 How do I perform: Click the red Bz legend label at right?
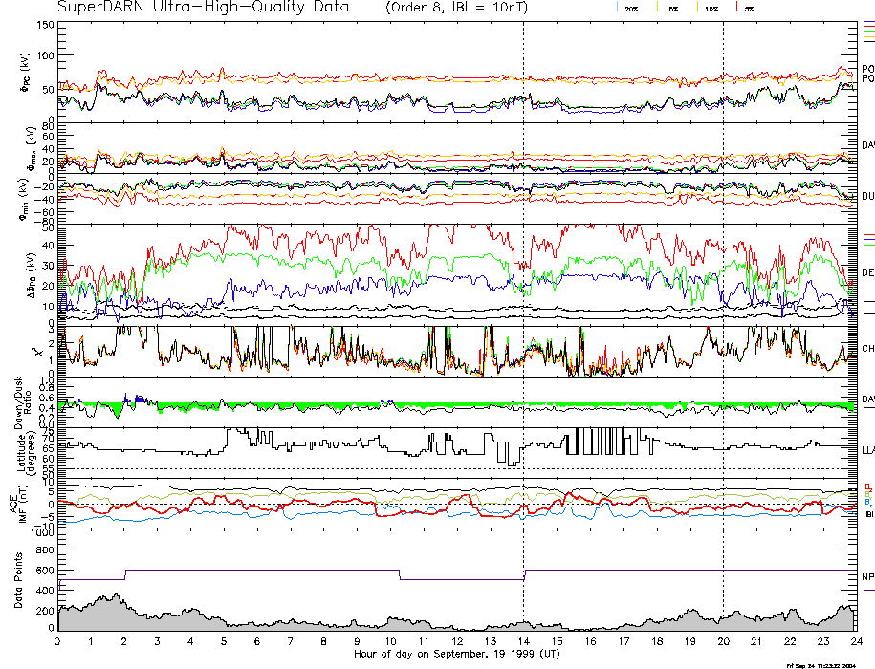(x=867, y=486)
